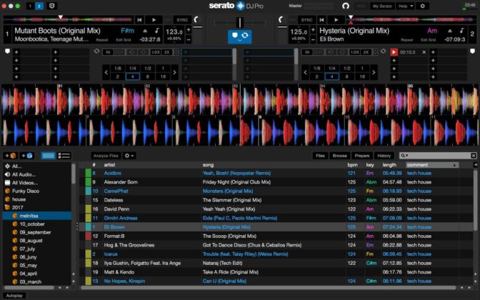Jump to start of track on deck 2
This screenshot has width=480, height=300.
pyautogui.click(x=321, y=20)
